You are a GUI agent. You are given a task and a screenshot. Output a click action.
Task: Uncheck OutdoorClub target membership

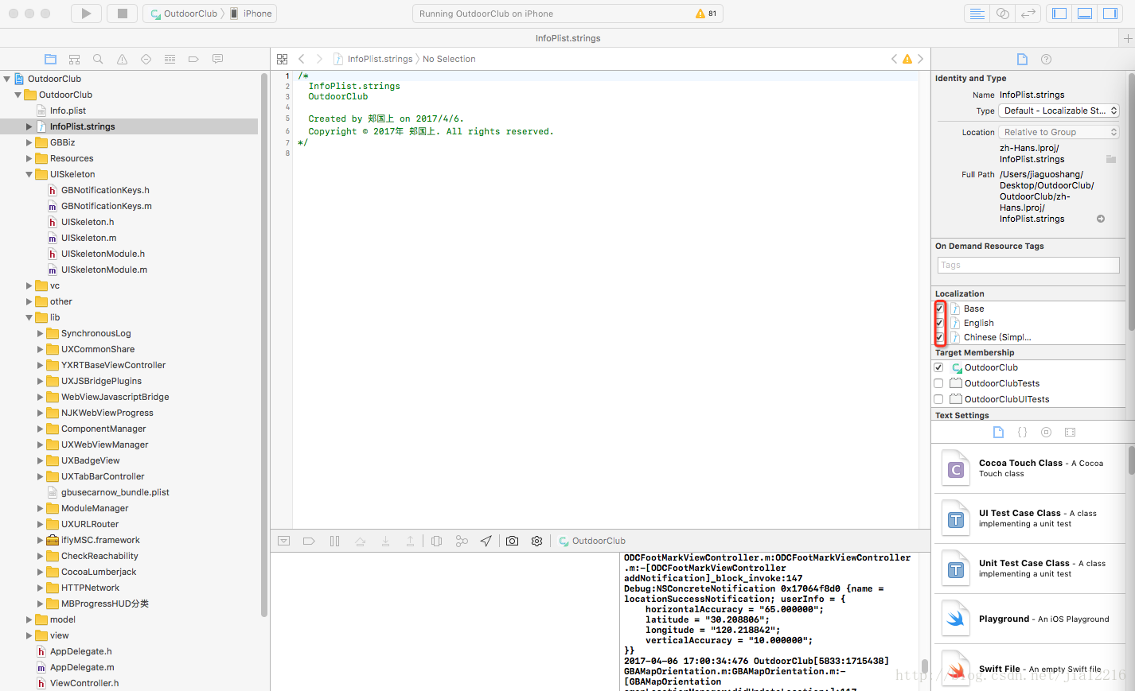(x=938, y=367)
